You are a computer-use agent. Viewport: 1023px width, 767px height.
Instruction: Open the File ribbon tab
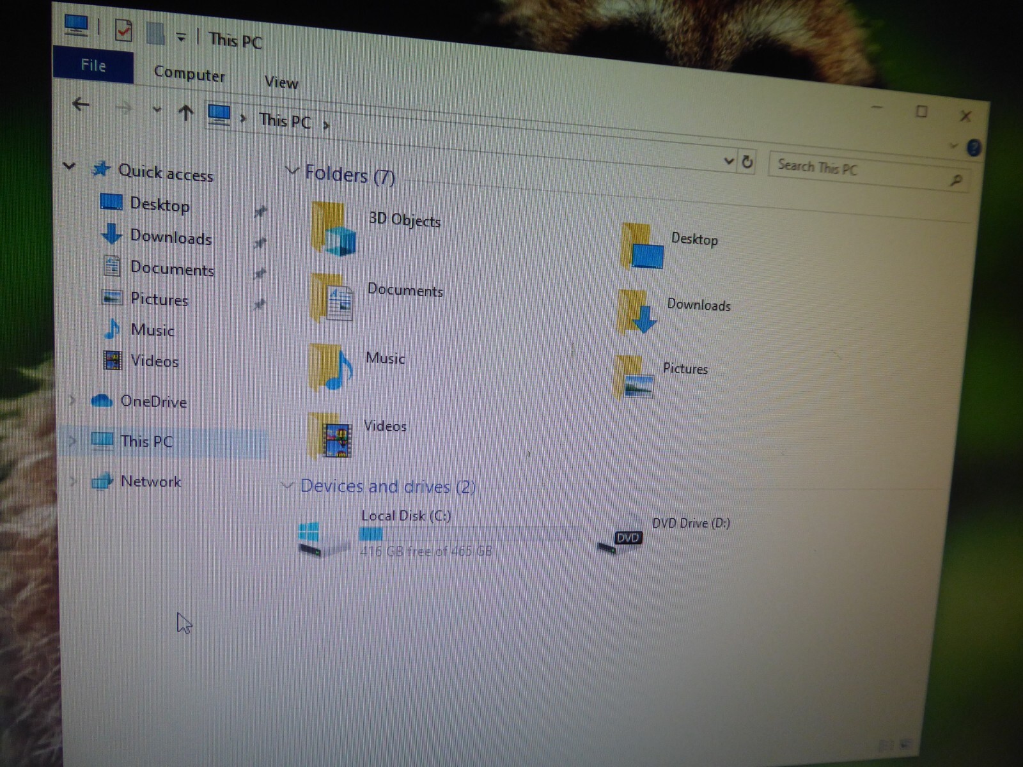[93, 65]
